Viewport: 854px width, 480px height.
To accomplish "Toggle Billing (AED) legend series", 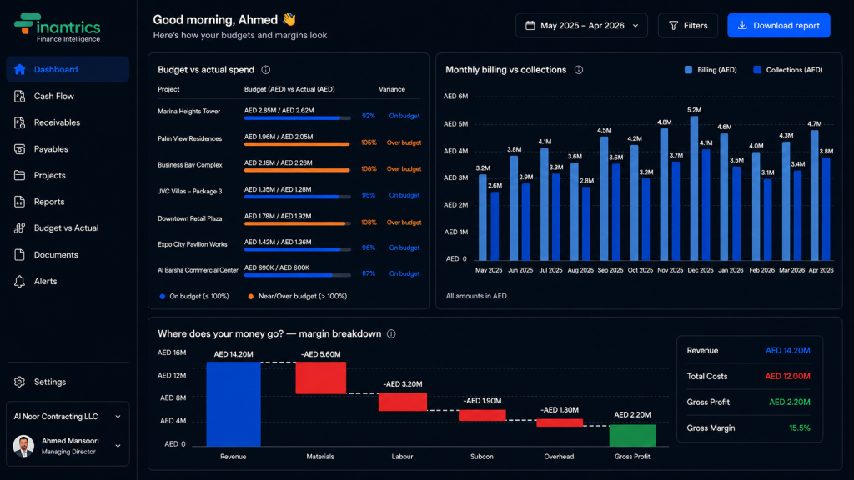I will click(x=711, y=70).
